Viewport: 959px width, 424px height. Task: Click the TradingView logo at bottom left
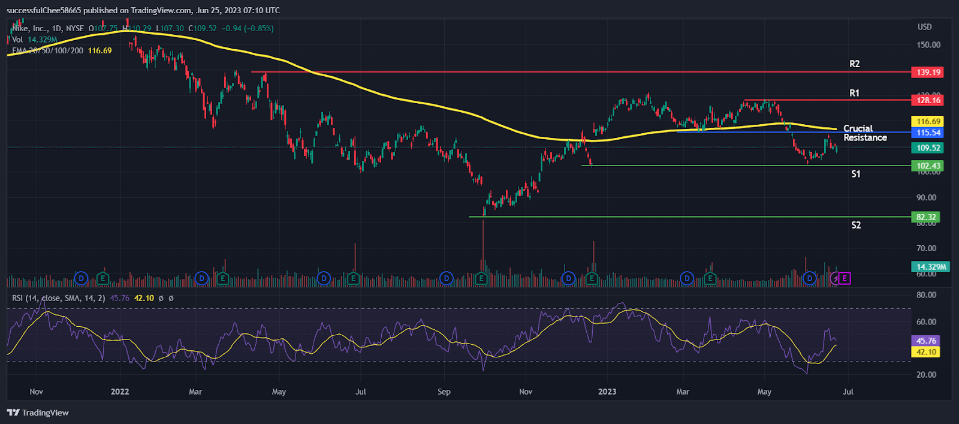point(38,413)
